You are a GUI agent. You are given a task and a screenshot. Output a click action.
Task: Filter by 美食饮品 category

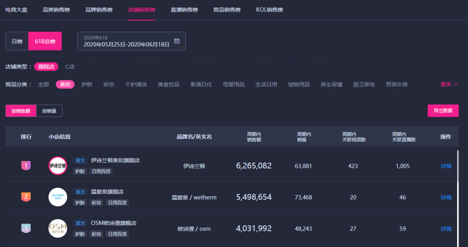pos(168,85)
